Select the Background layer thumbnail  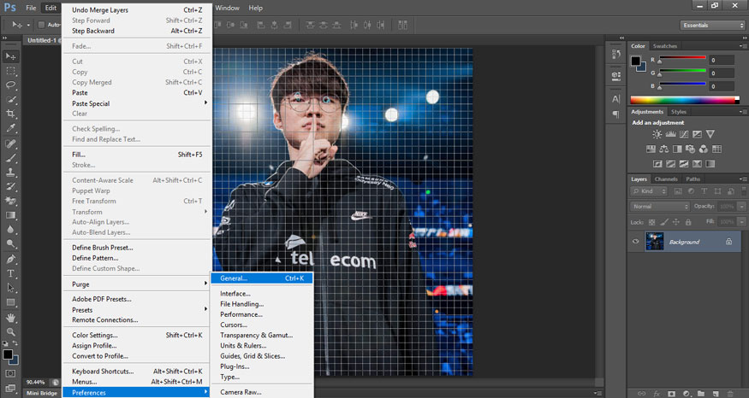(x=656, y=242)
